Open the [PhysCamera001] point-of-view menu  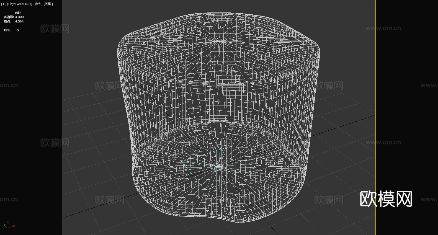pyautogui.click(x=20, y=4)
